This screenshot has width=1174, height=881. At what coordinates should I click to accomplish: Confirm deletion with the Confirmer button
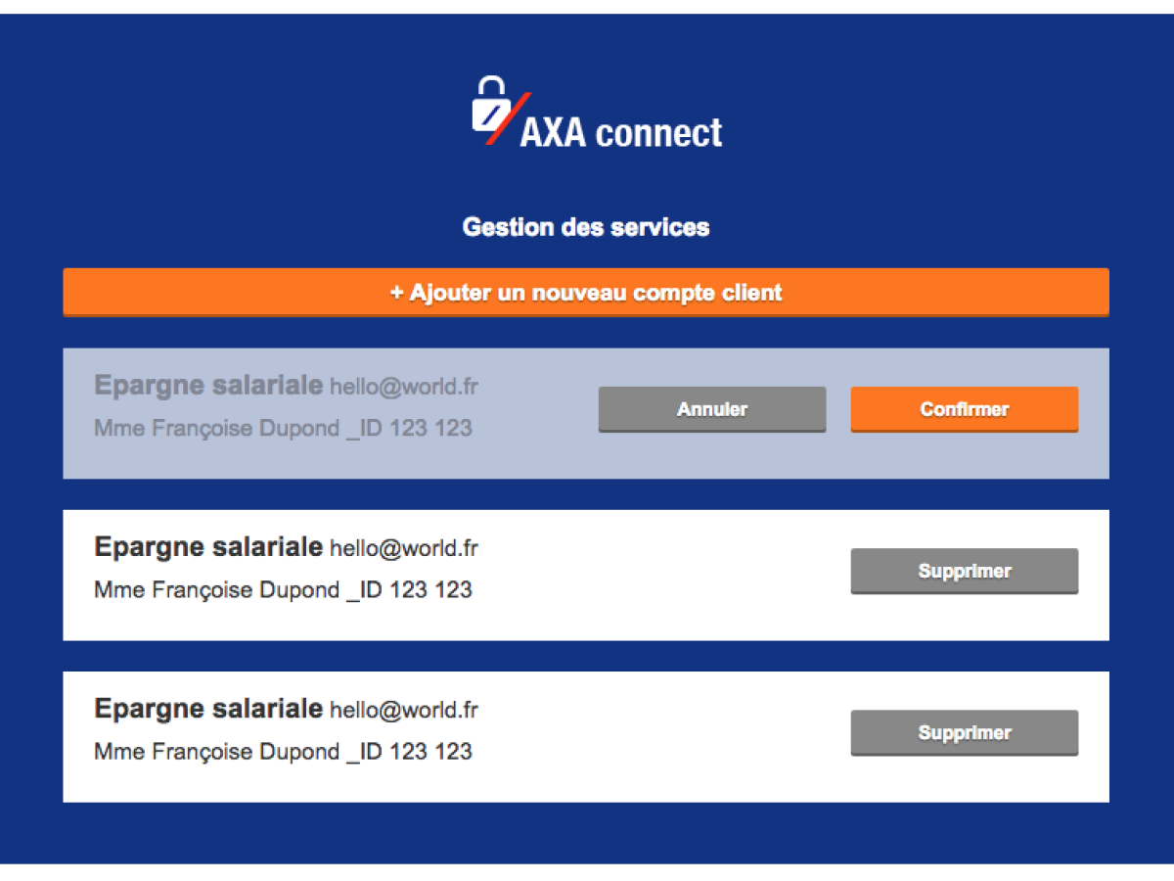point(965,409)
